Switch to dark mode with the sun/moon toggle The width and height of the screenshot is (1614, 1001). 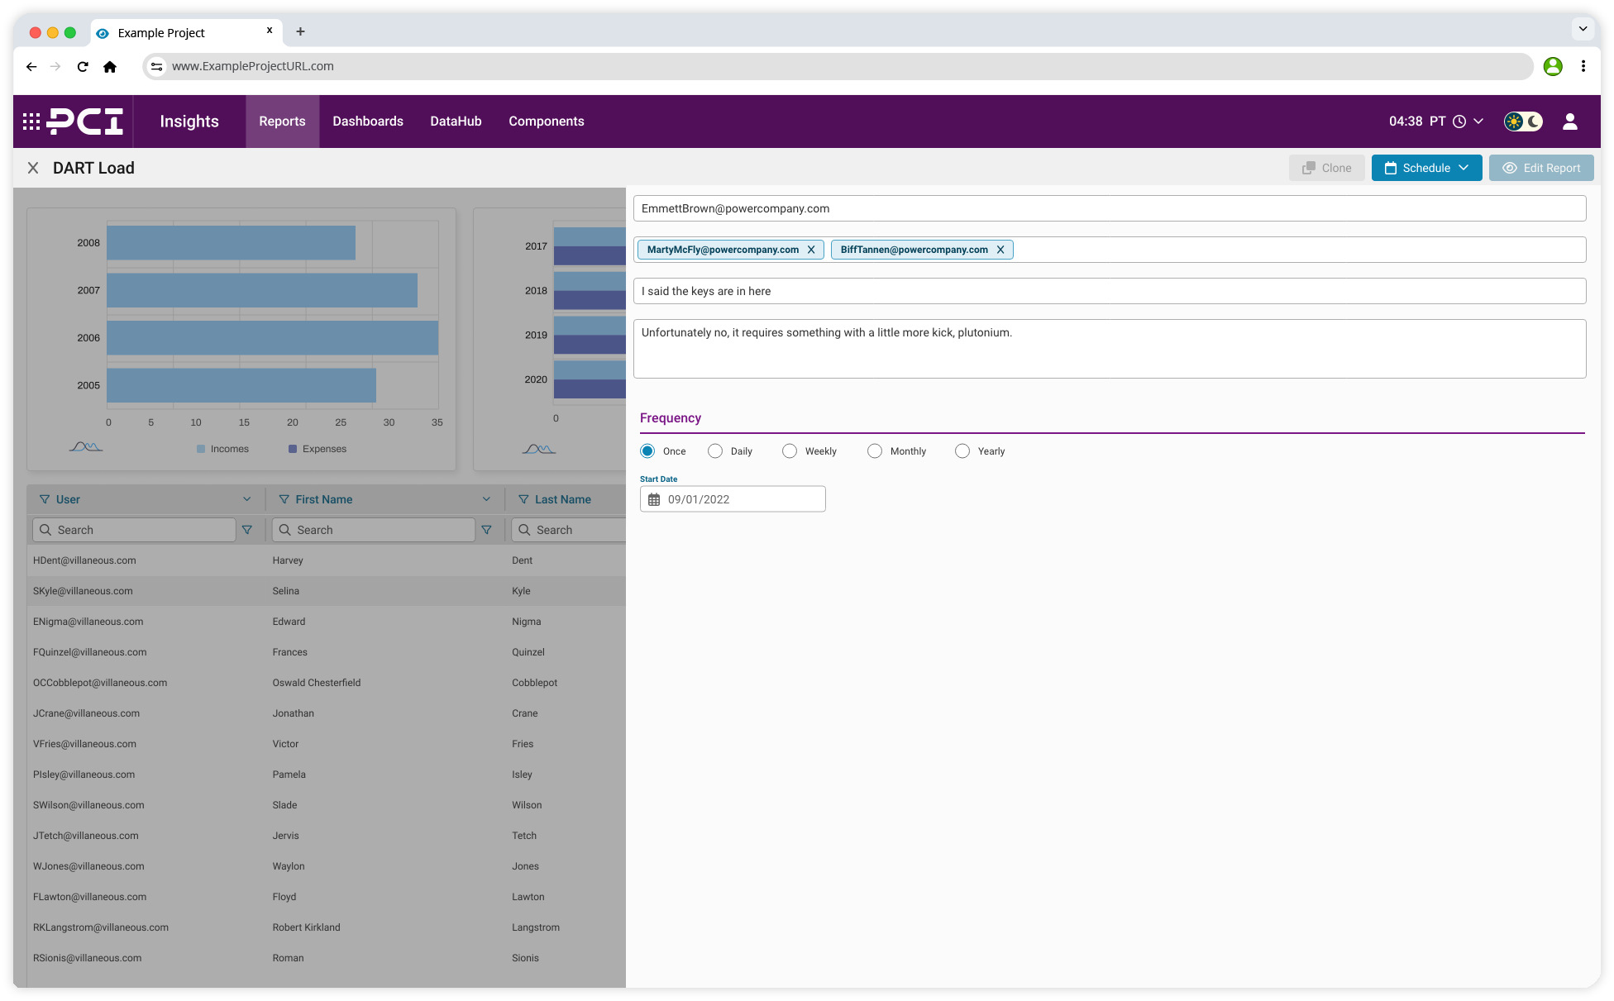[x=1522, y=121]
